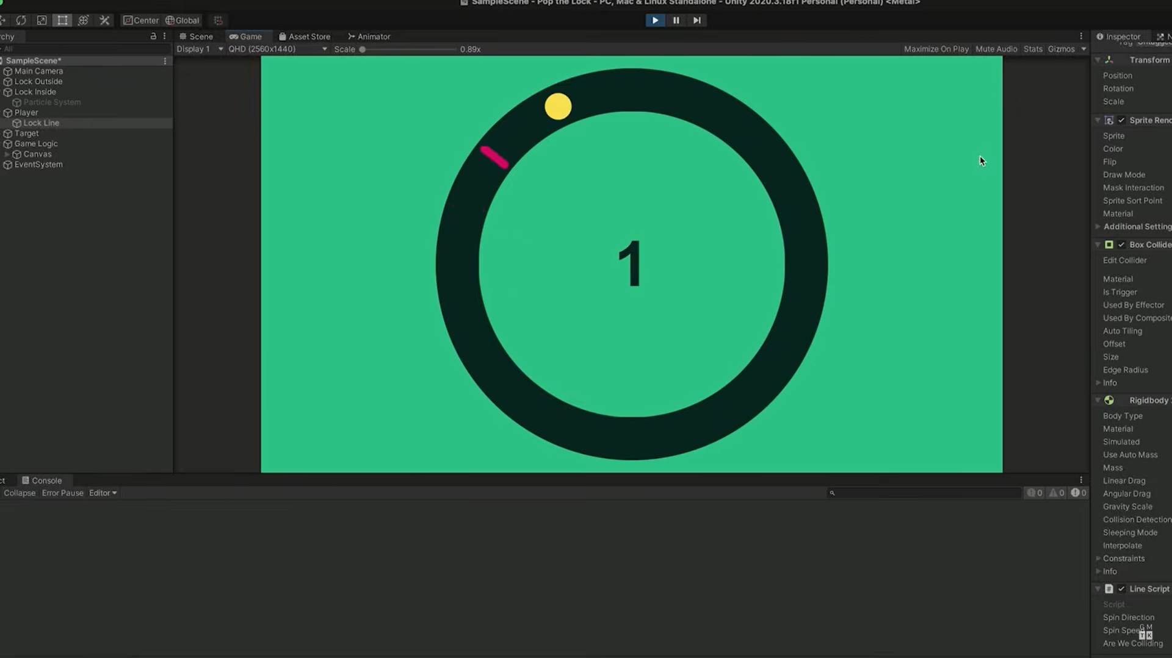Switch to the Scene tab
The height and width of the screenshot is (658, 1172).
click(x=195, y=36)
